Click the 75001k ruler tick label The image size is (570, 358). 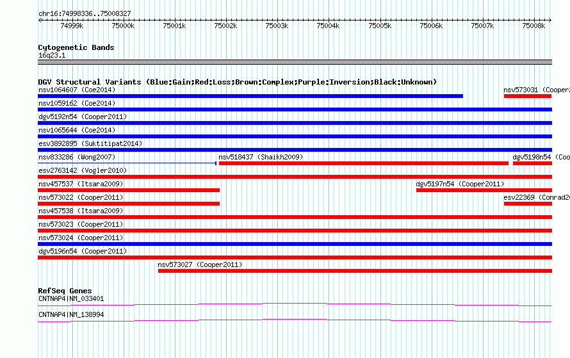[x=174, y=26]
